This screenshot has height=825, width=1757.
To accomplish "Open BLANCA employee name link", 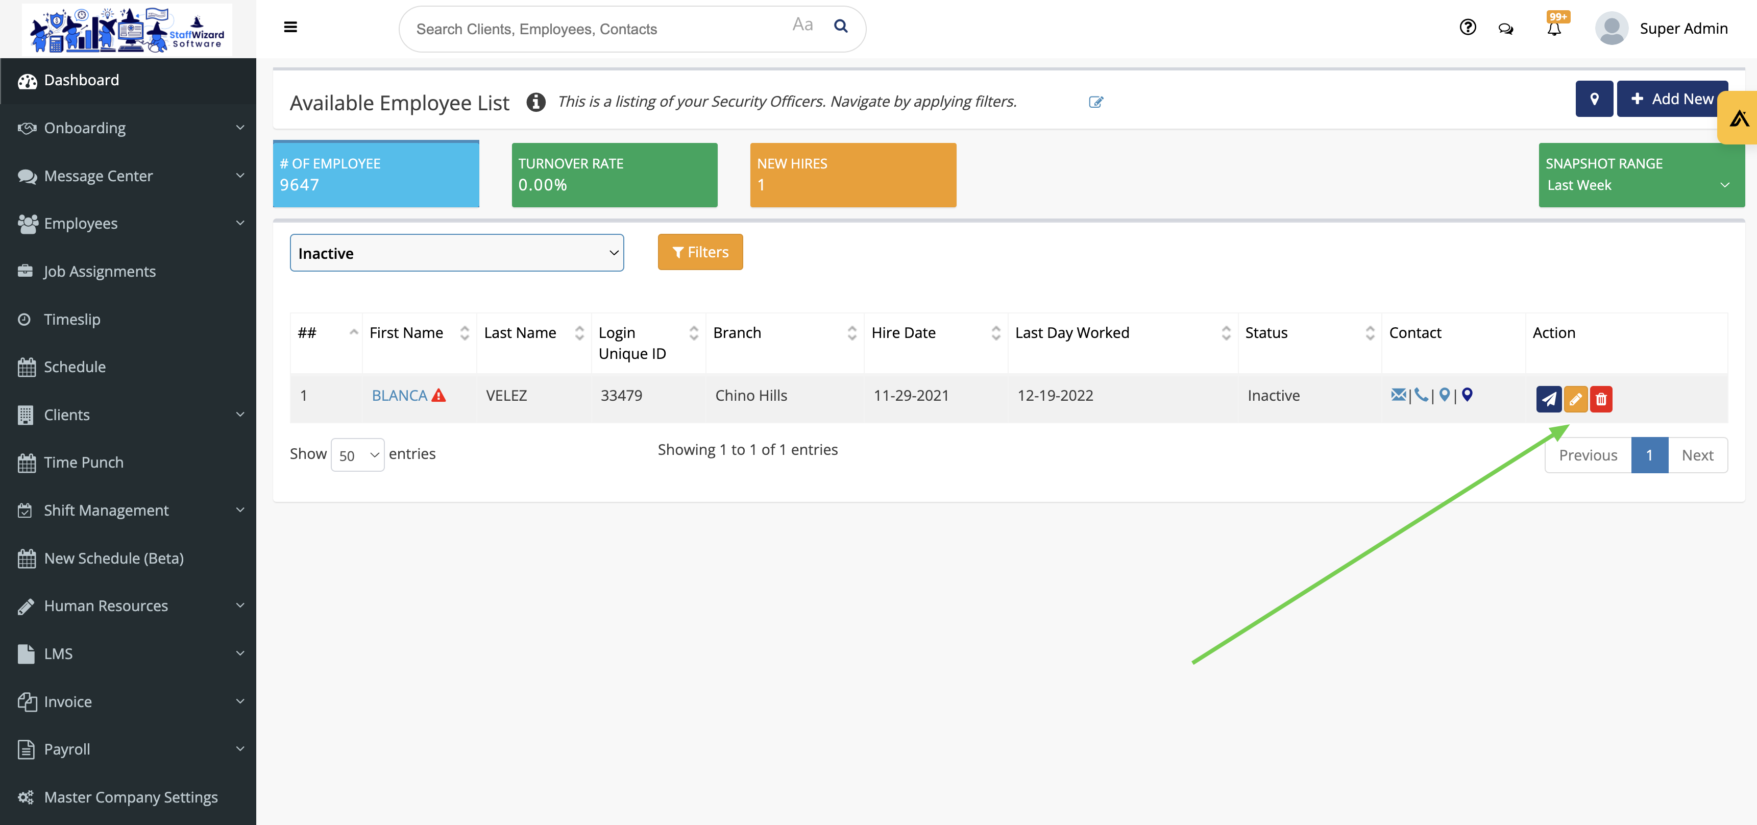I will point(399,396).
